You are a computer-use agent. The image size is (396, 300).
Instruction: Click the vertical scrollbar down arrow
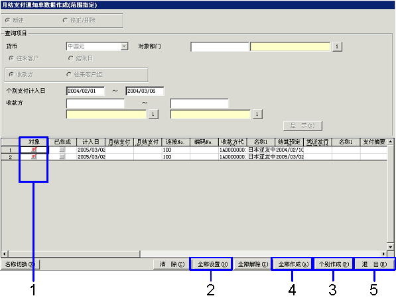(391, 247)
